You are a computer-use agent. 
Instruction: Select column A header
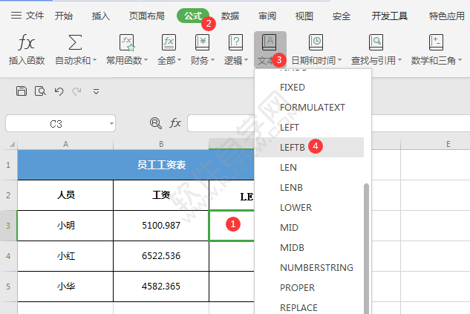(x=65, y=144)
